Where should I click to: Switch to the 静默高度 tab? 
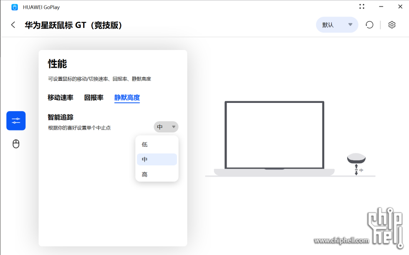click(127, 97)
